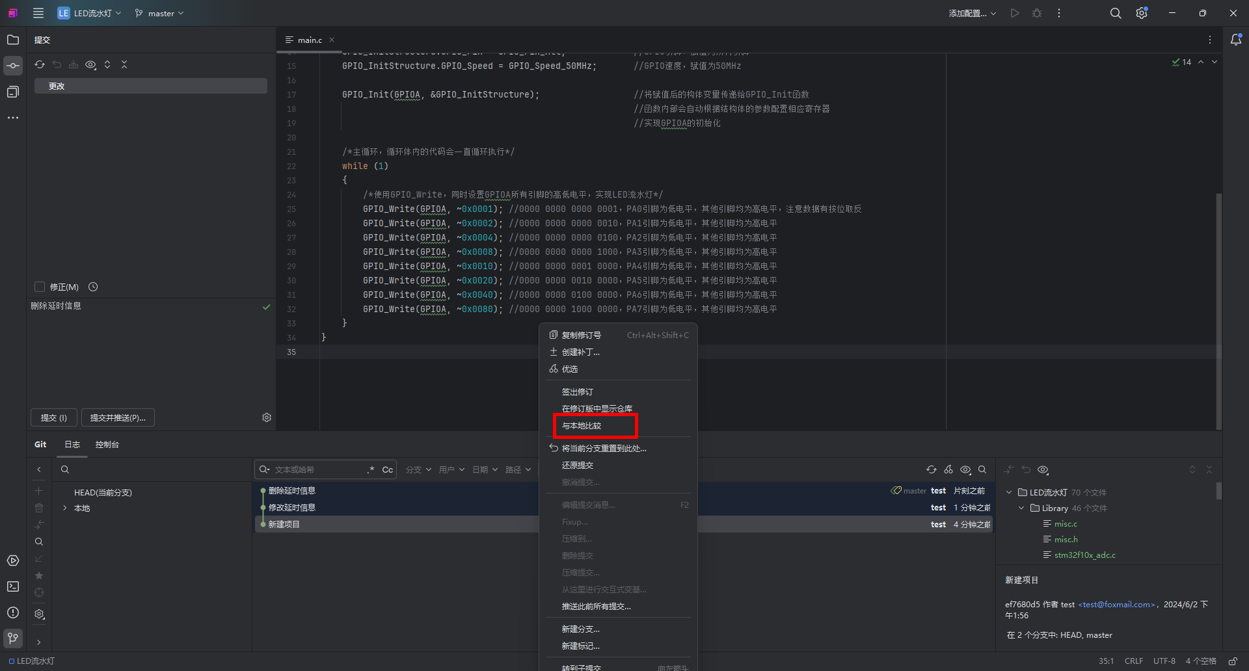Image resolution: width=1249 pixels, height=671 pixels.
Task: Open the Terminal tool window icon
Action: coord(13,586)
